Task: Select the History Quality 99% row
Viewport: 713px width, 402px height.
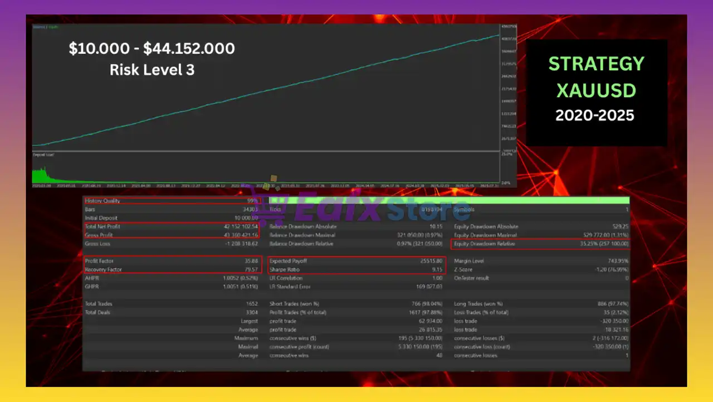Action: coord(172,201)
